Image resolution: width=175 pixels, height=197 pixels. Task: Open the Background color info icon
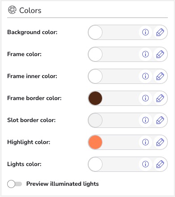145,32
